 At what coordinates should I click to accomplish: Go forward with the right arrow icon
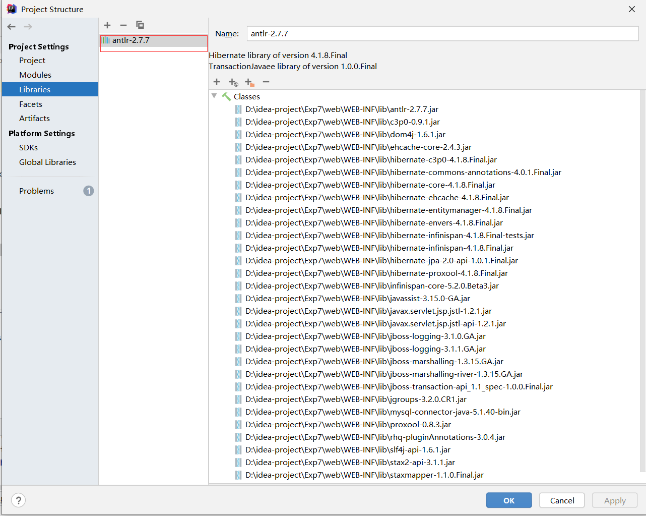tap(28, 27)
